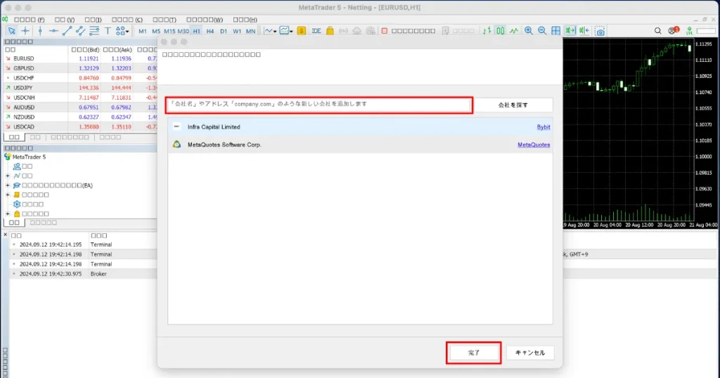Select the Broker log entry row
This screenshot has width=720, height=378.
coord(83,274)
